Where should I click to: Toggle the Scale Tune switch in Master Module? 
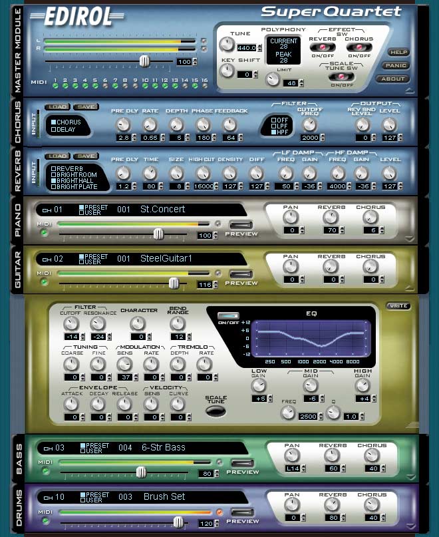[341, 77]
